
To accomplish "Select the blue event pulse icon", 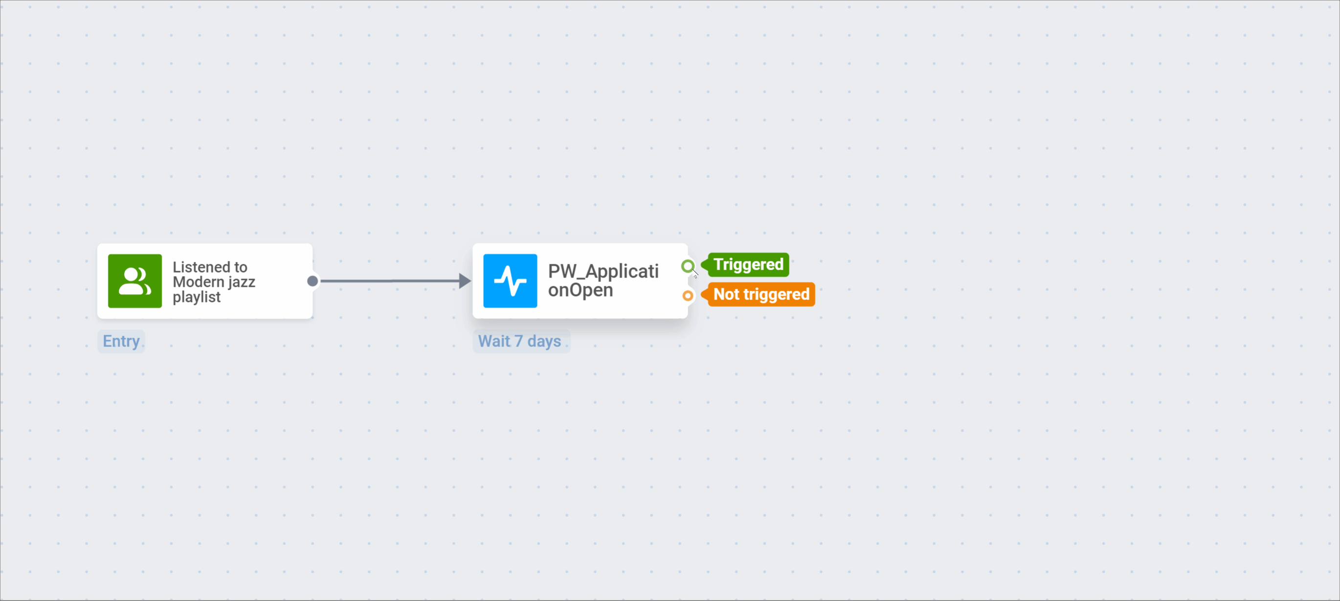I will click(x=510, y=281).
